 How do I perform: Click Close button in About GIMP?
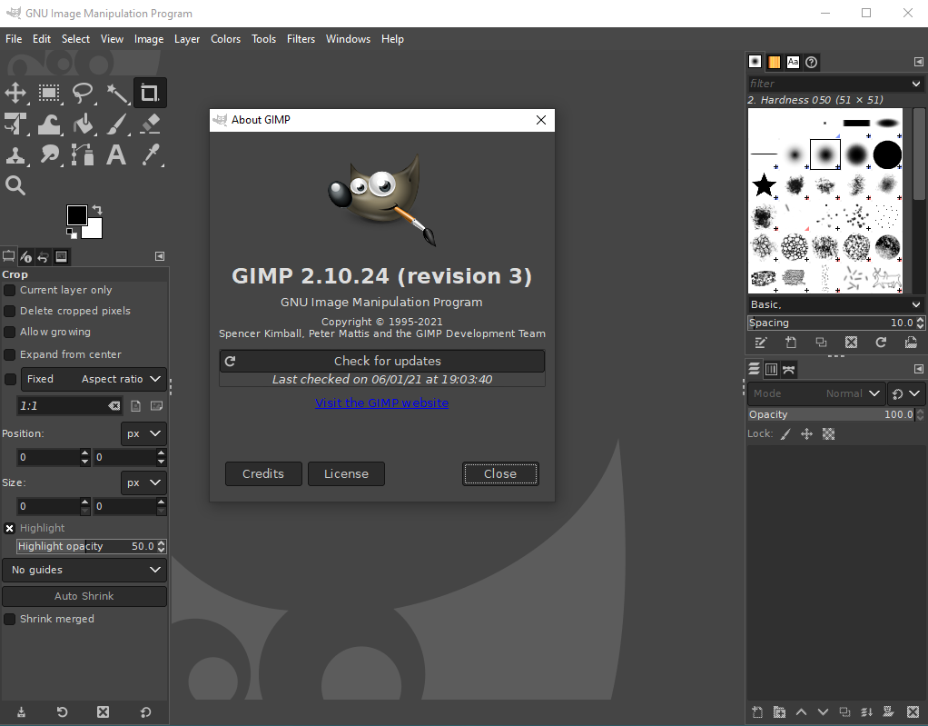point(500,473)
